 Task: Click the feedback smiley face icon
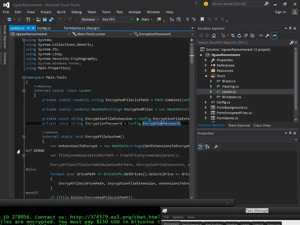coord(206,4)
